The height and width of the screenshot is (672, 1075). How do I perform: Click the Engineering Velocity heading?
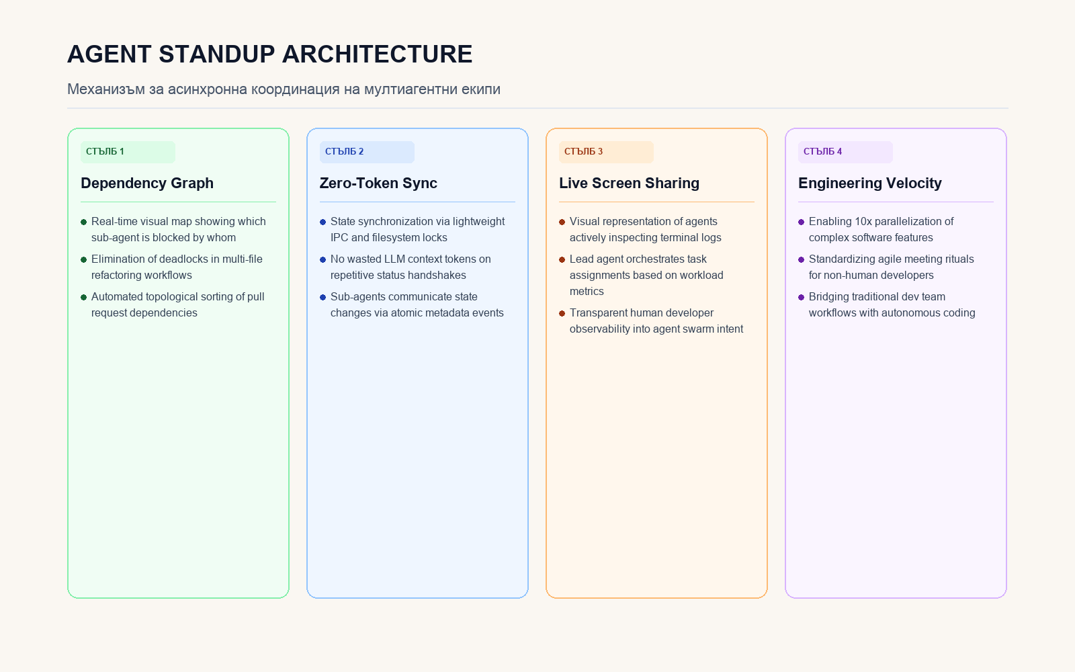click(869, 183)
